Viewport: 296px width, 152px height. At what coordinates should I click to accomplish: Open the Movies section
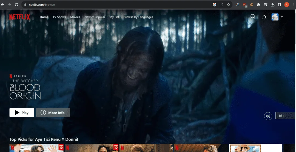point(75,17)
